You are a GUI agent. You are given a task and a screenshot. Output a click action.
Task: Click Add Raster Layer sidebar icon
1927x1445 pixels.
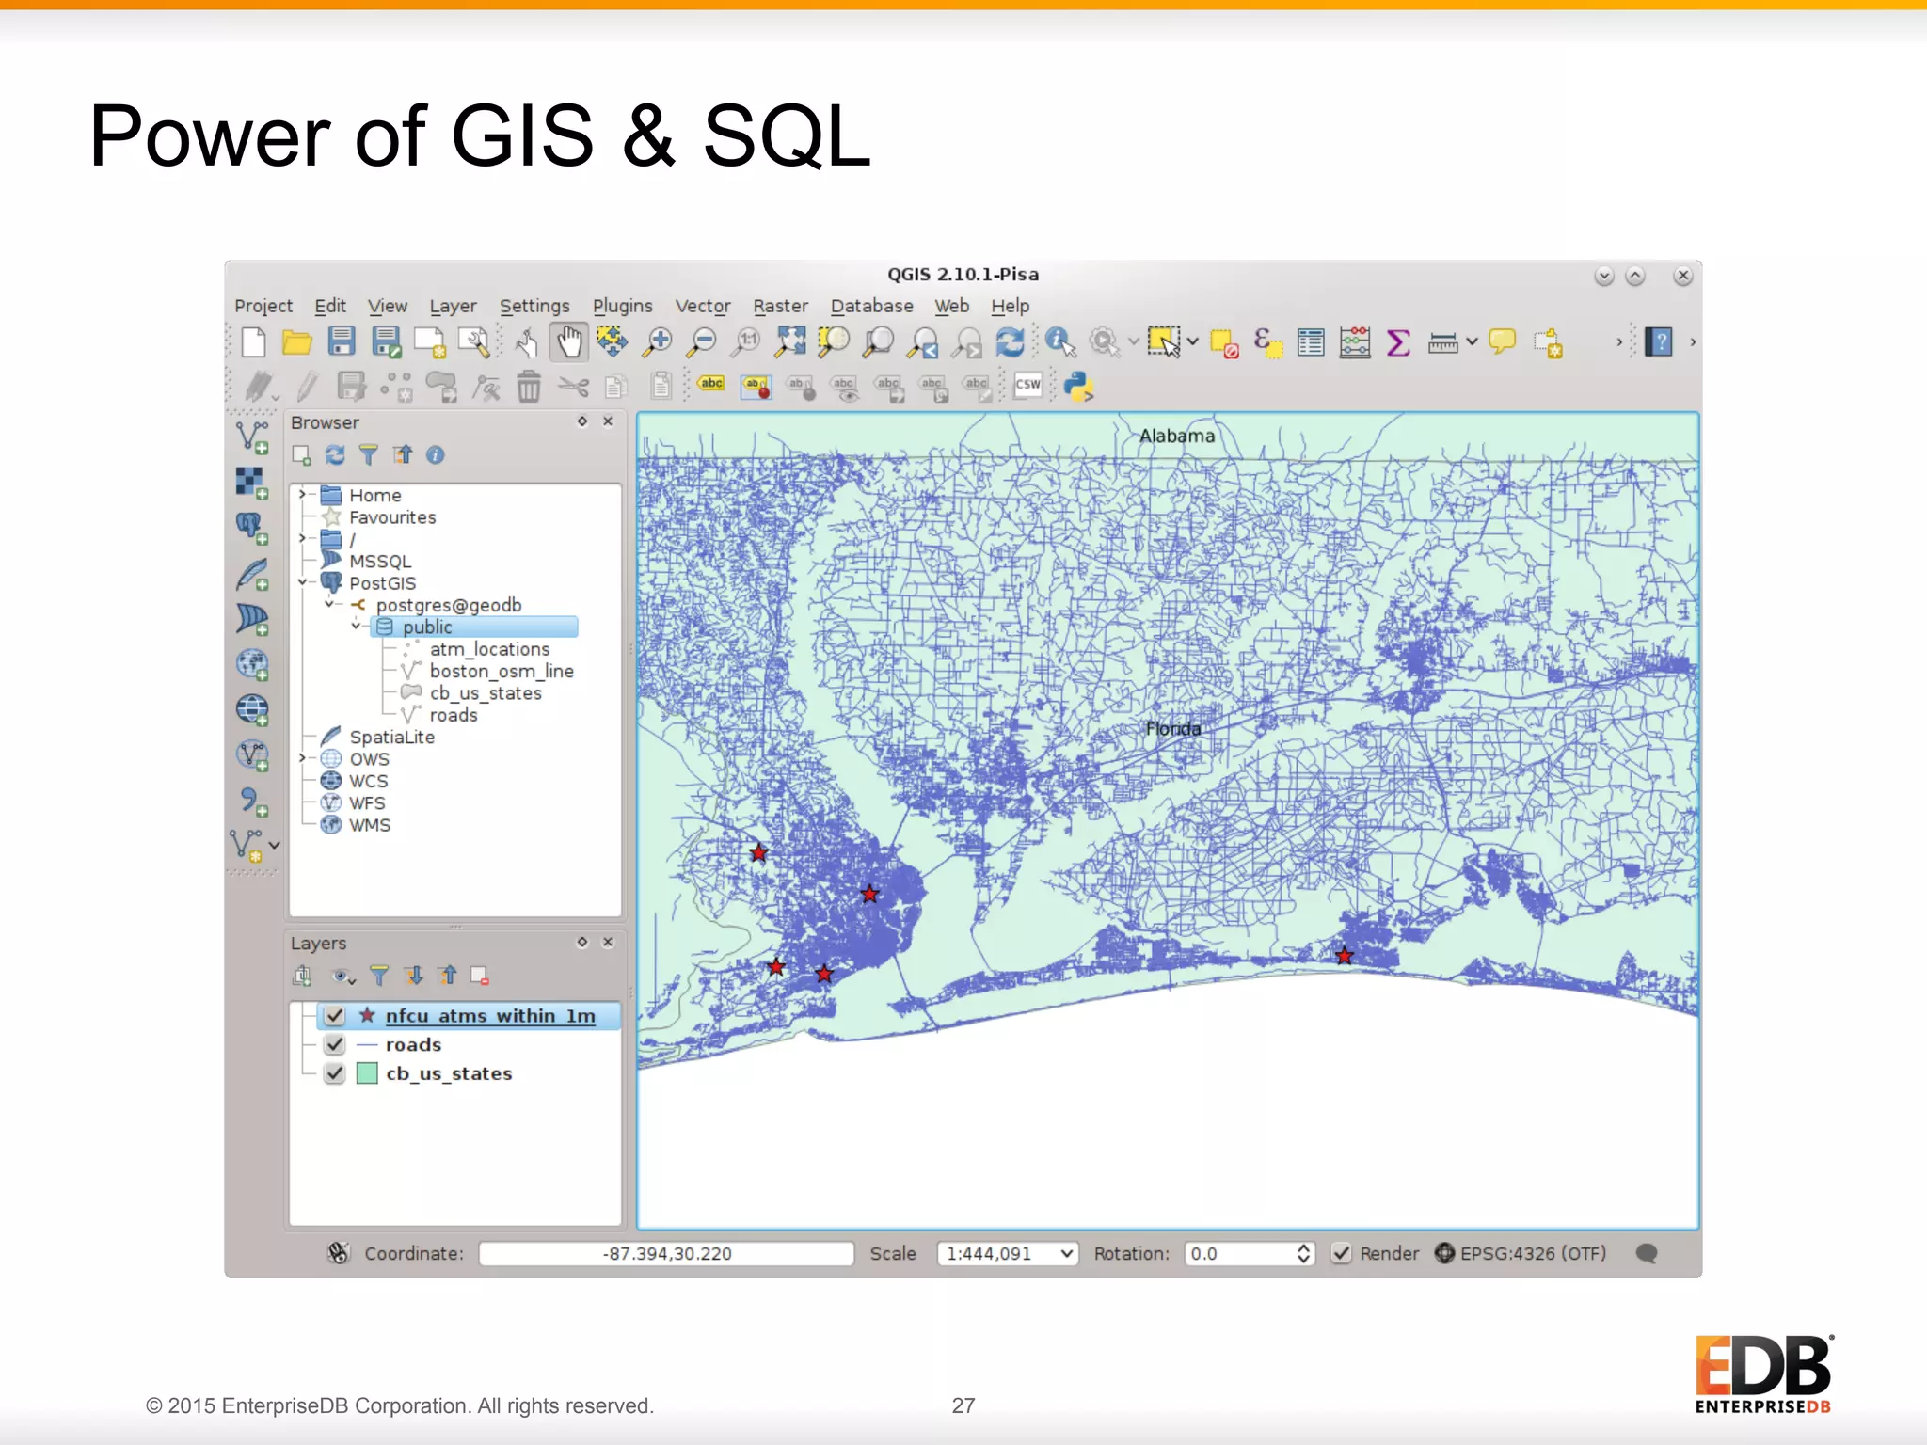251,483
